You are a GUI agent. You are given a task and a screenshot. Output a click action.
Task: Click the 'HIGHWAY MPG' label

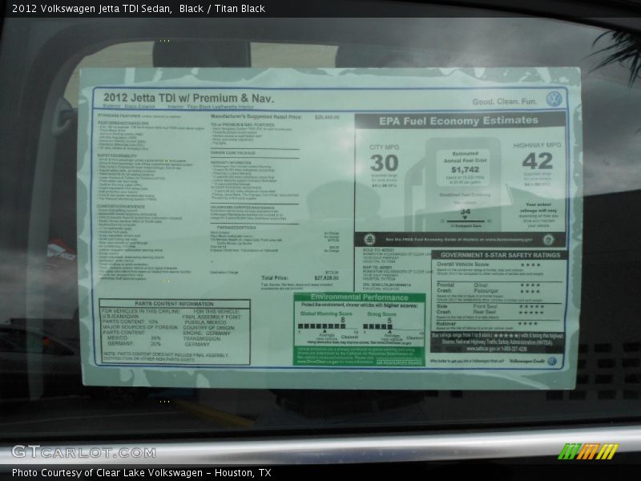click(537, 145)
